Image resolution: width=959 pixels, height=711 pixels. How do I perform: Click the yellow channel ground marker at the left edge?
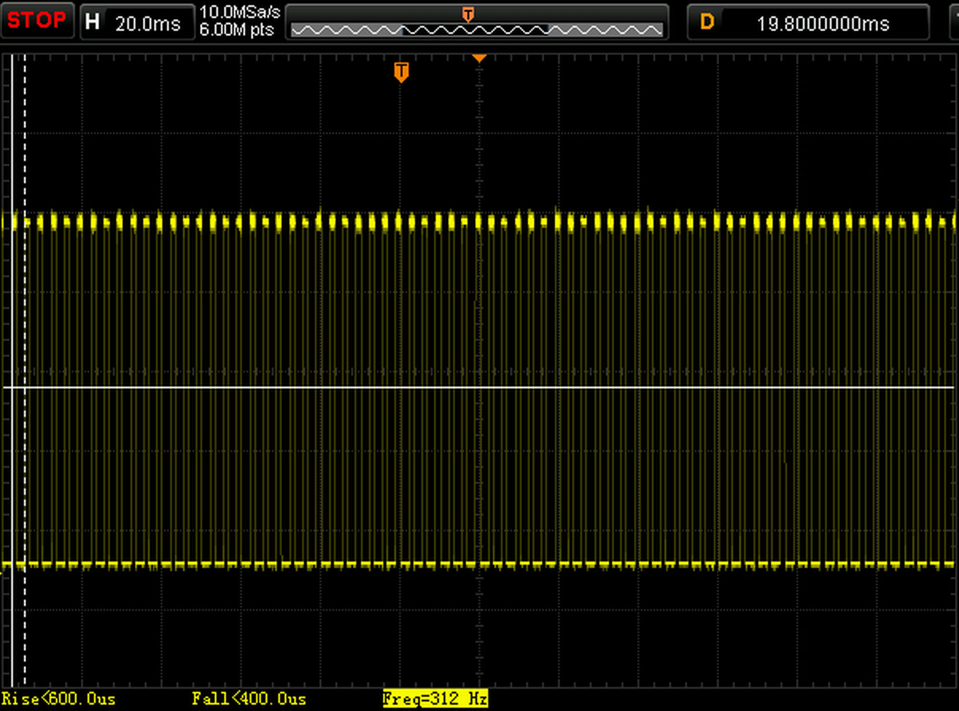2,572
